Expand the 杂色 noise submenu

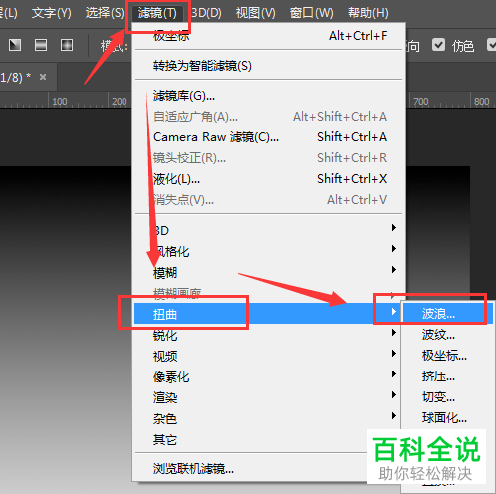pos(269,418)
